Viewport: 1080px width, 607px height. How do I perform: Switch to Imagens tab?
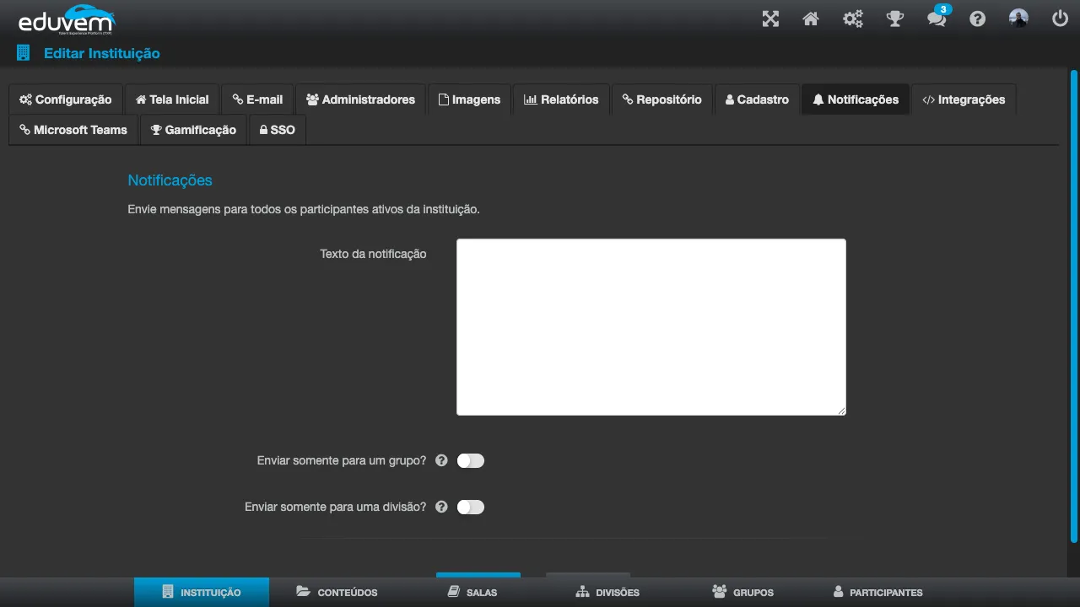(x=470, y=99)
